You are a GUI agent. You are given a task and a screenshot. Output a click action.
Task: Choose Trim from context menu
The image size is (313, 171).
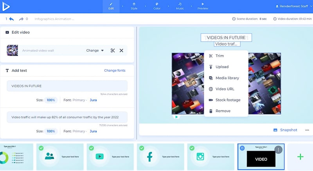[x=226, y=56]
